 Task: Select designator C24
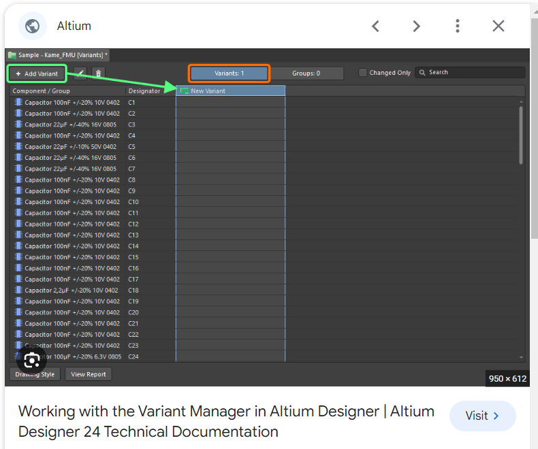[x=133, y=356]
